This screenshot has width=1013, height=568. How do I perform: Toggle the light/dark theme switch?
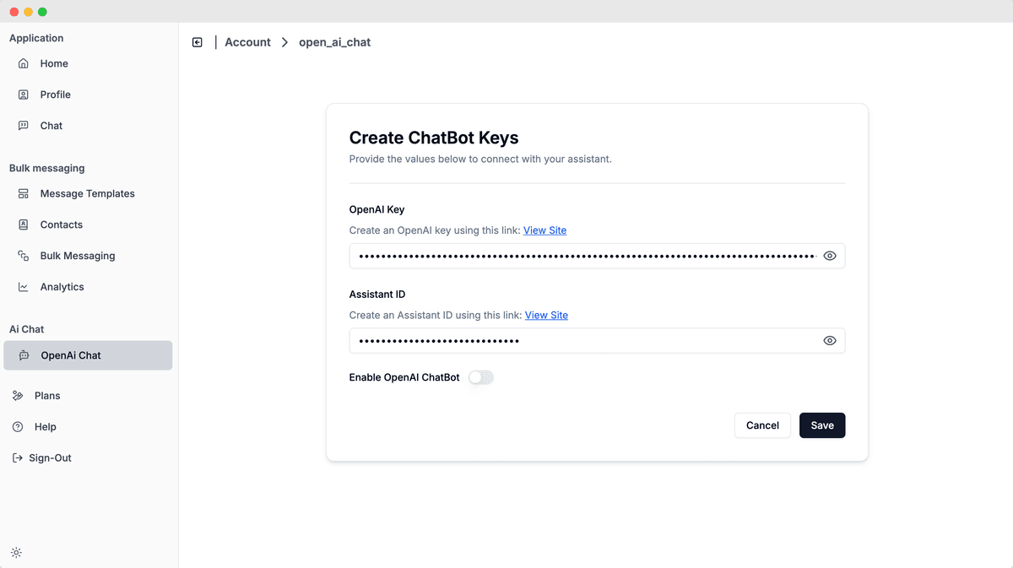[16, 552]
